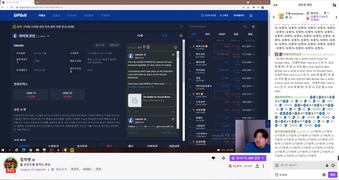Expand the 라이트코인 LTC/KRW market dropdown

tap(48, 36)
